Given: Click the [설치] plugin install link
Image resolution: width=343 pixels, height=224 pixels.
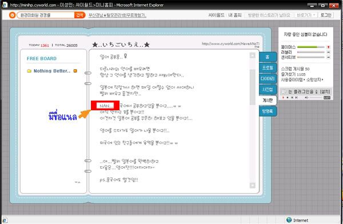Looking at the screenshot, I should [325, 91].
